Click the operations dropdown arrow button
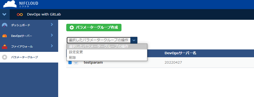 click(x=134, y=40)
